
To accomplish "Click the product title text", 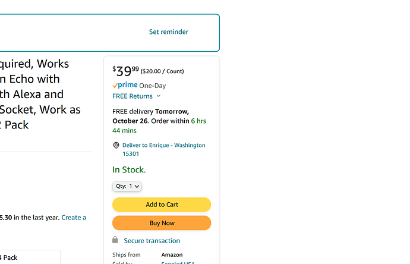I will coord(40,94).
